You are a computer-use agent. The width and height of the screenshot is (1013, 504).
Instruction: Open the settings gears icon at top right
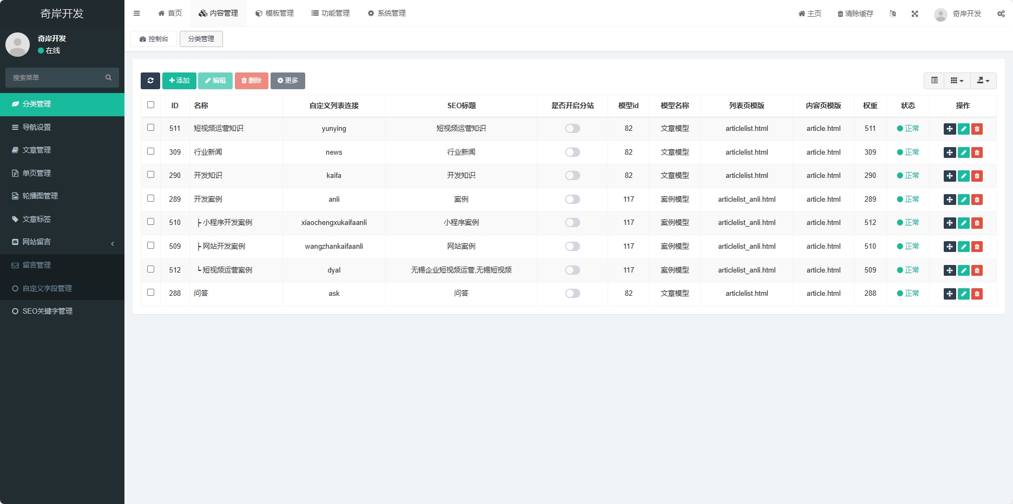[x=1001, y=14]
